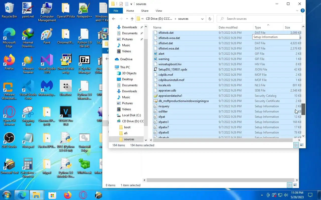Switch the background window to details view
The height and width of the screenshot is (200, 321).
coord(290,185)
